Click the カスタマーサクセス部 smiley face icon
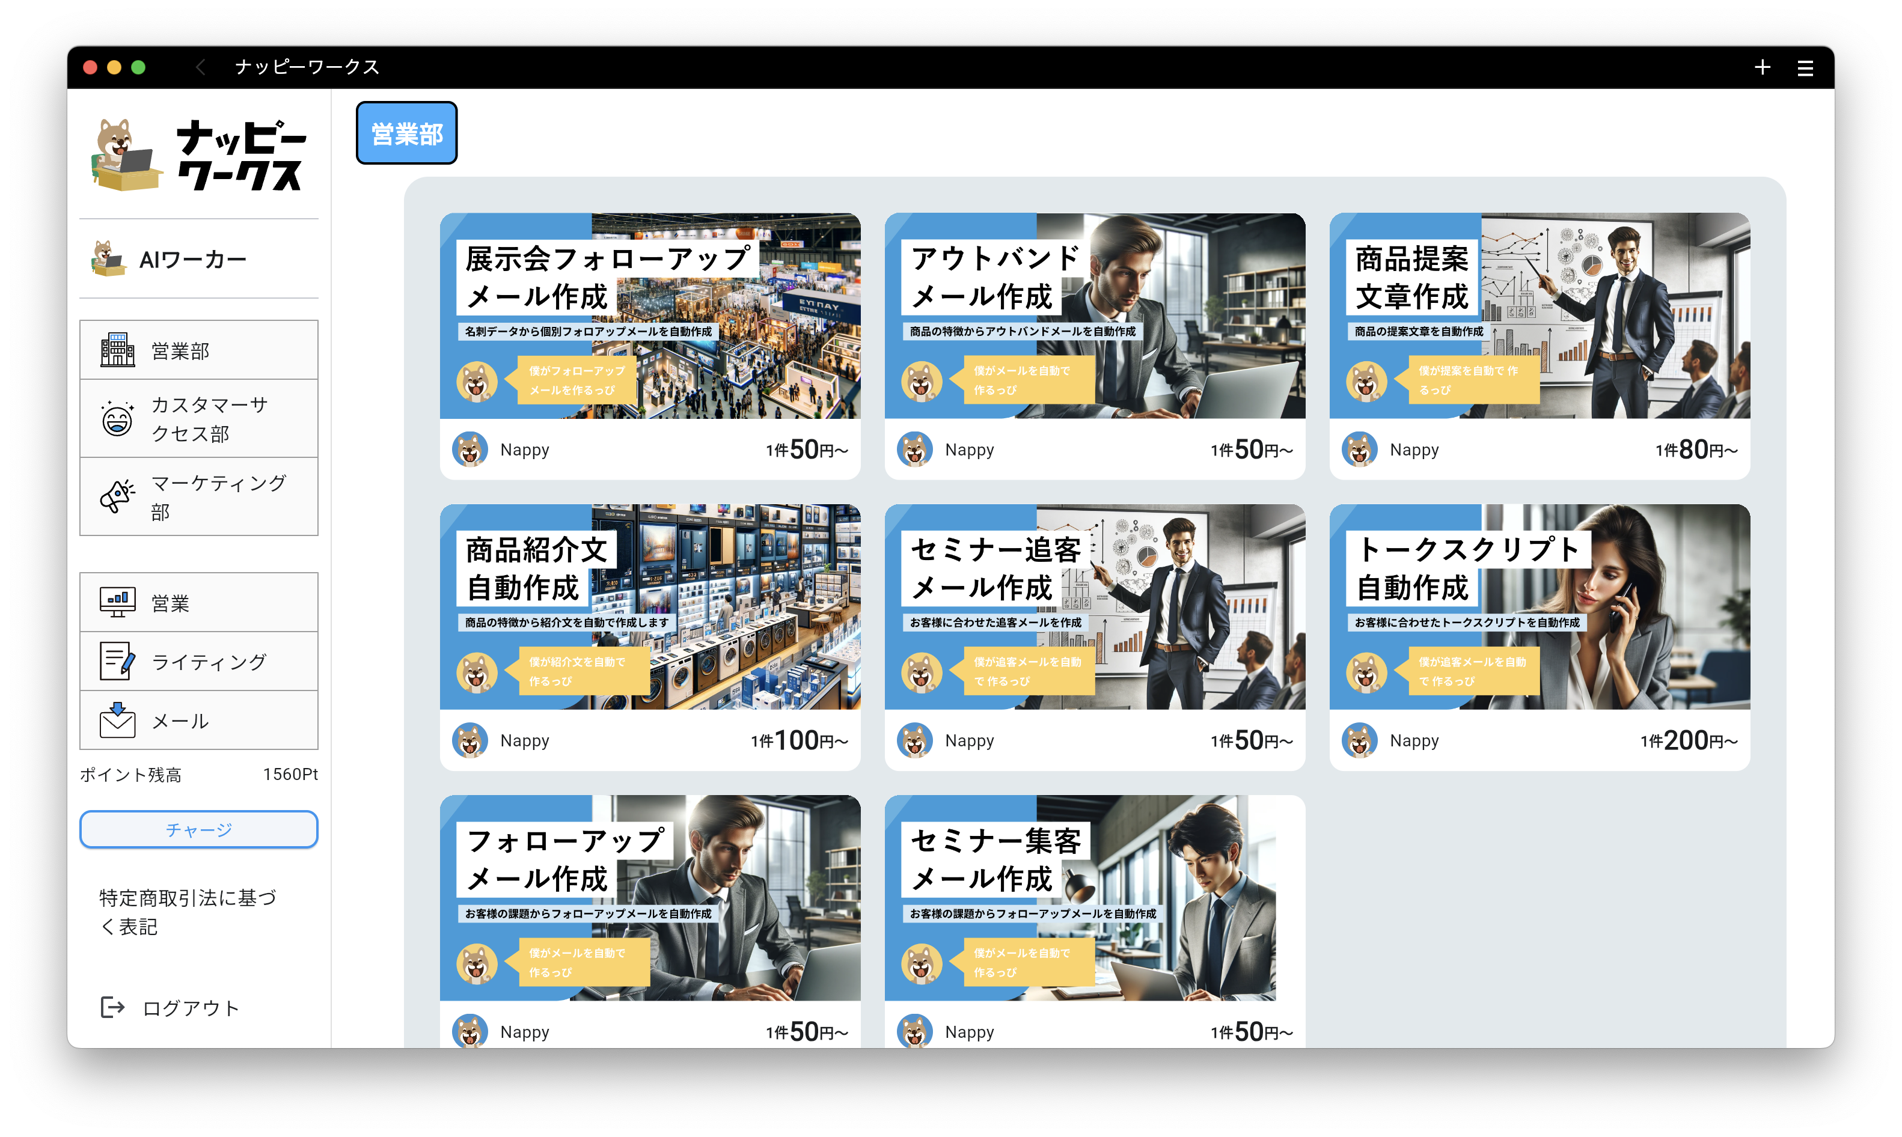The image size is (1902, 1137). click(x=117, y=419)
